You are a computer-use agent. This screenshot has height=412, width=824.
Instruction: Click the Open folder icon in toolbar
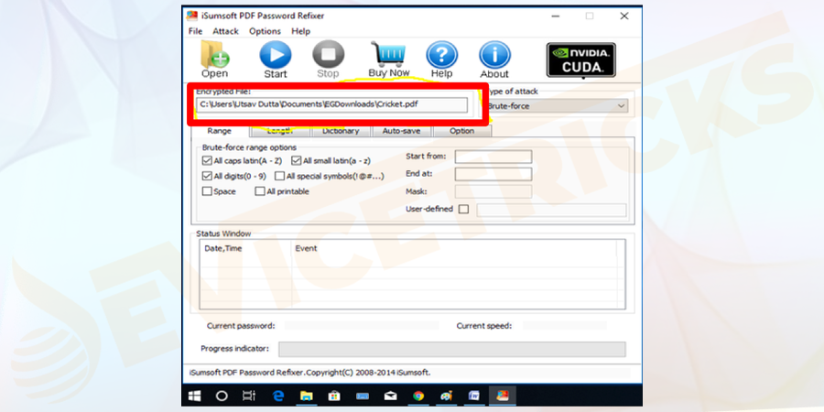coord(214,54)
